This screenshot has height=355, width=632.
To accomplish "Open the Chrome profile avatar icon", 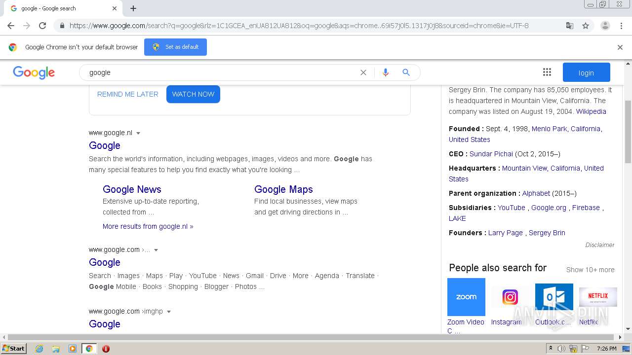I will 605,26.
